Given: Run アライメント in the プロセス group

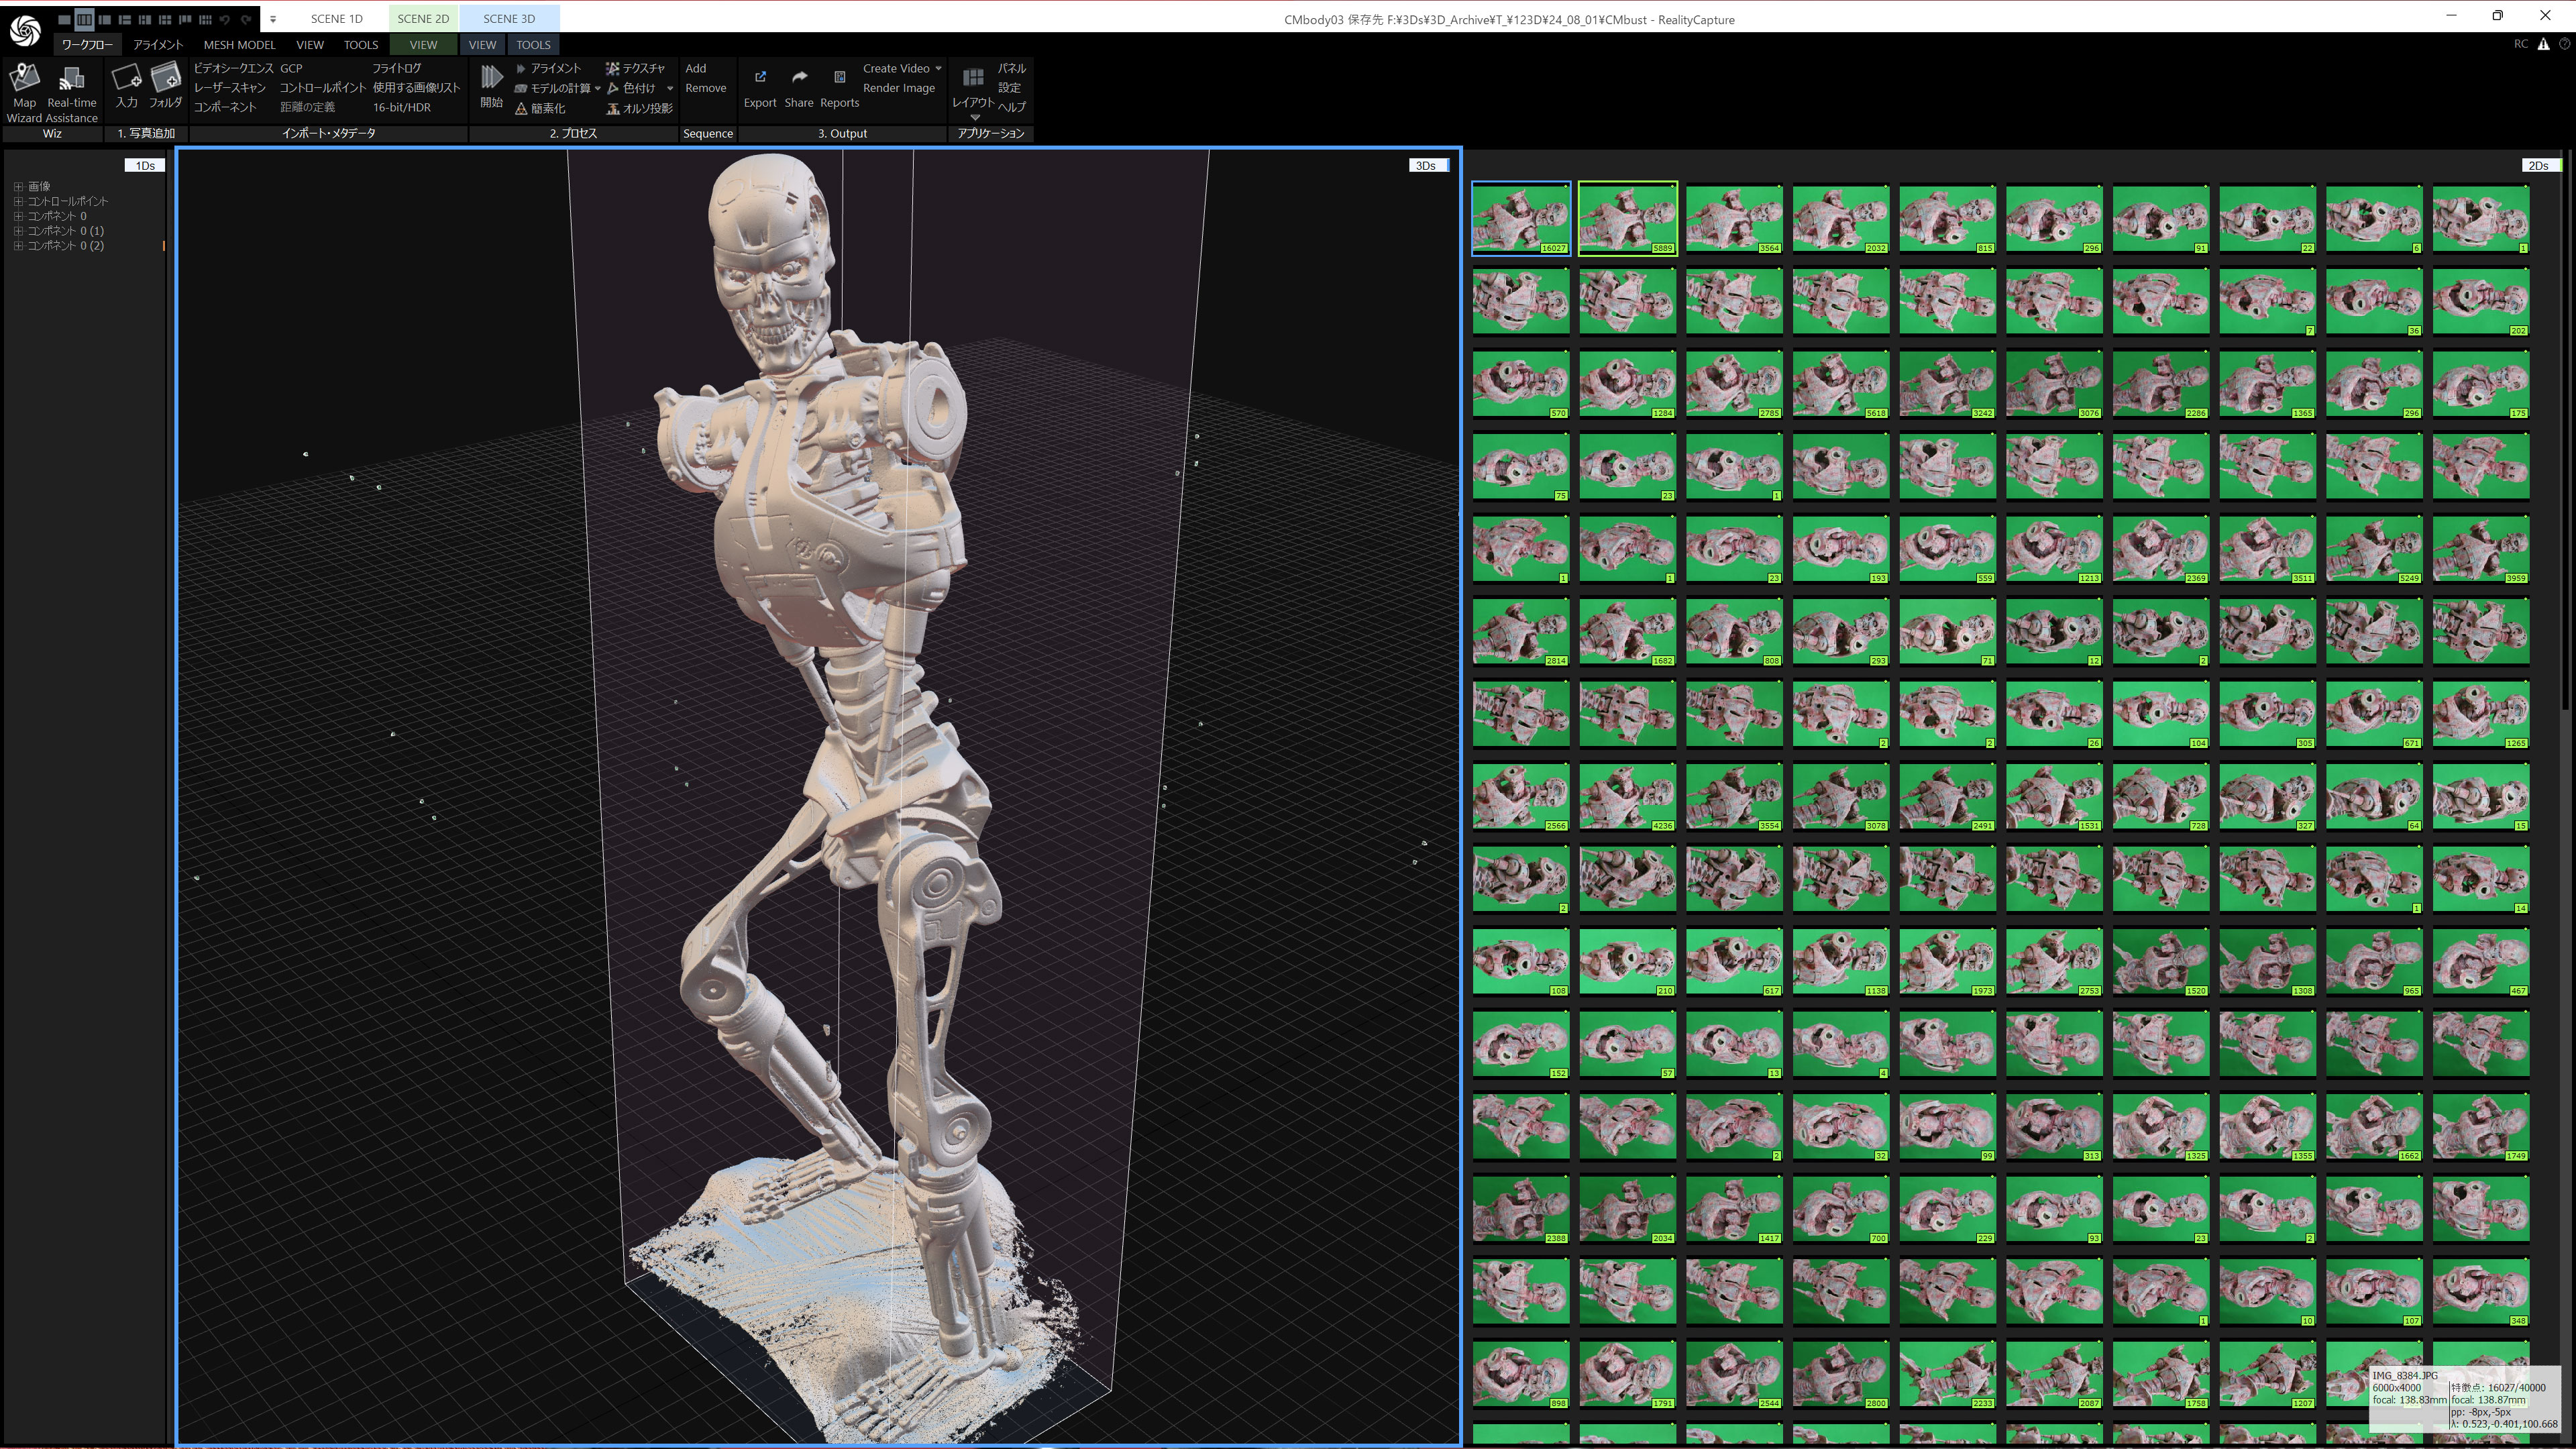Looking at the screenshot, I should [x=548, y=68].
